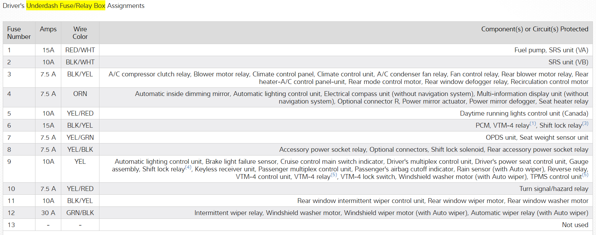Click the Amps column header
Viewport: 596px width, 235px height.
(48, 29)
